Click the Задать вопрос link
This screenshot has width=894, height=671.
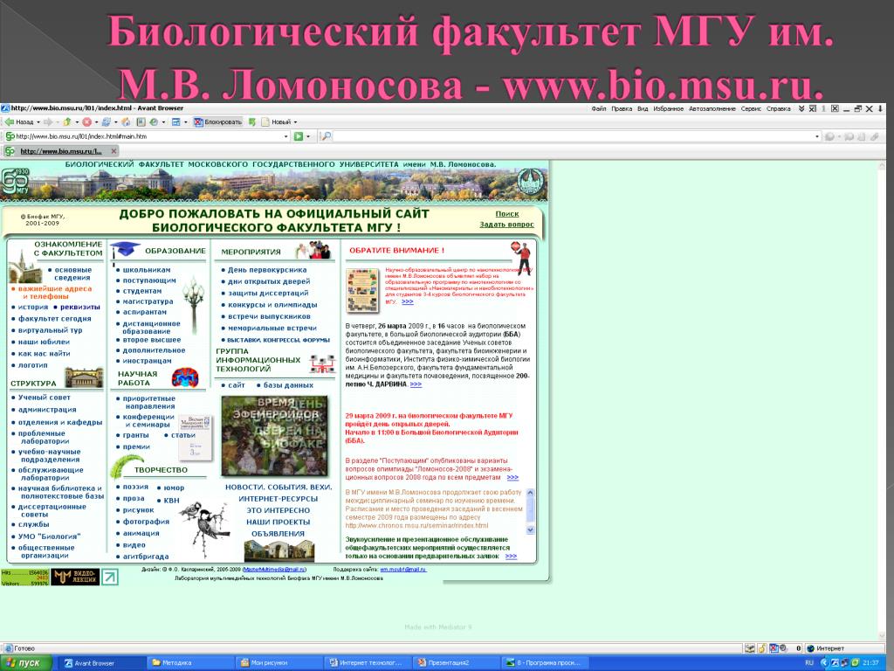pos(507,225)
